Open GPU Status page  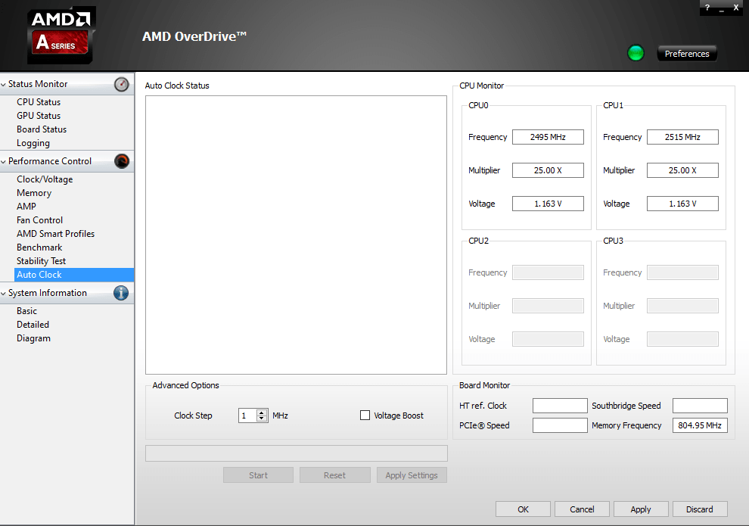click(39, 116)
